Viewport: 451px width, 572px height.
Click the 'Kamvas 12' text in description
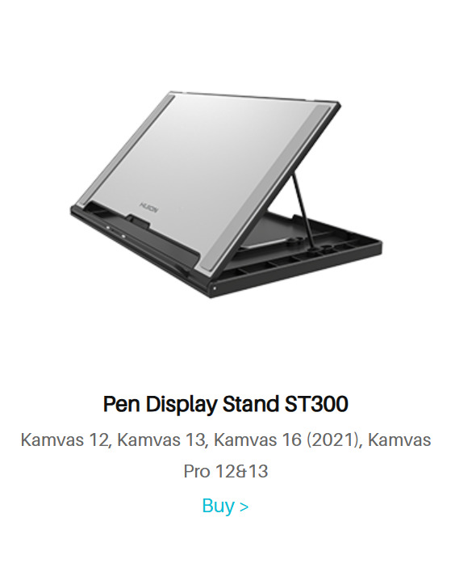[x=65, y=440]
